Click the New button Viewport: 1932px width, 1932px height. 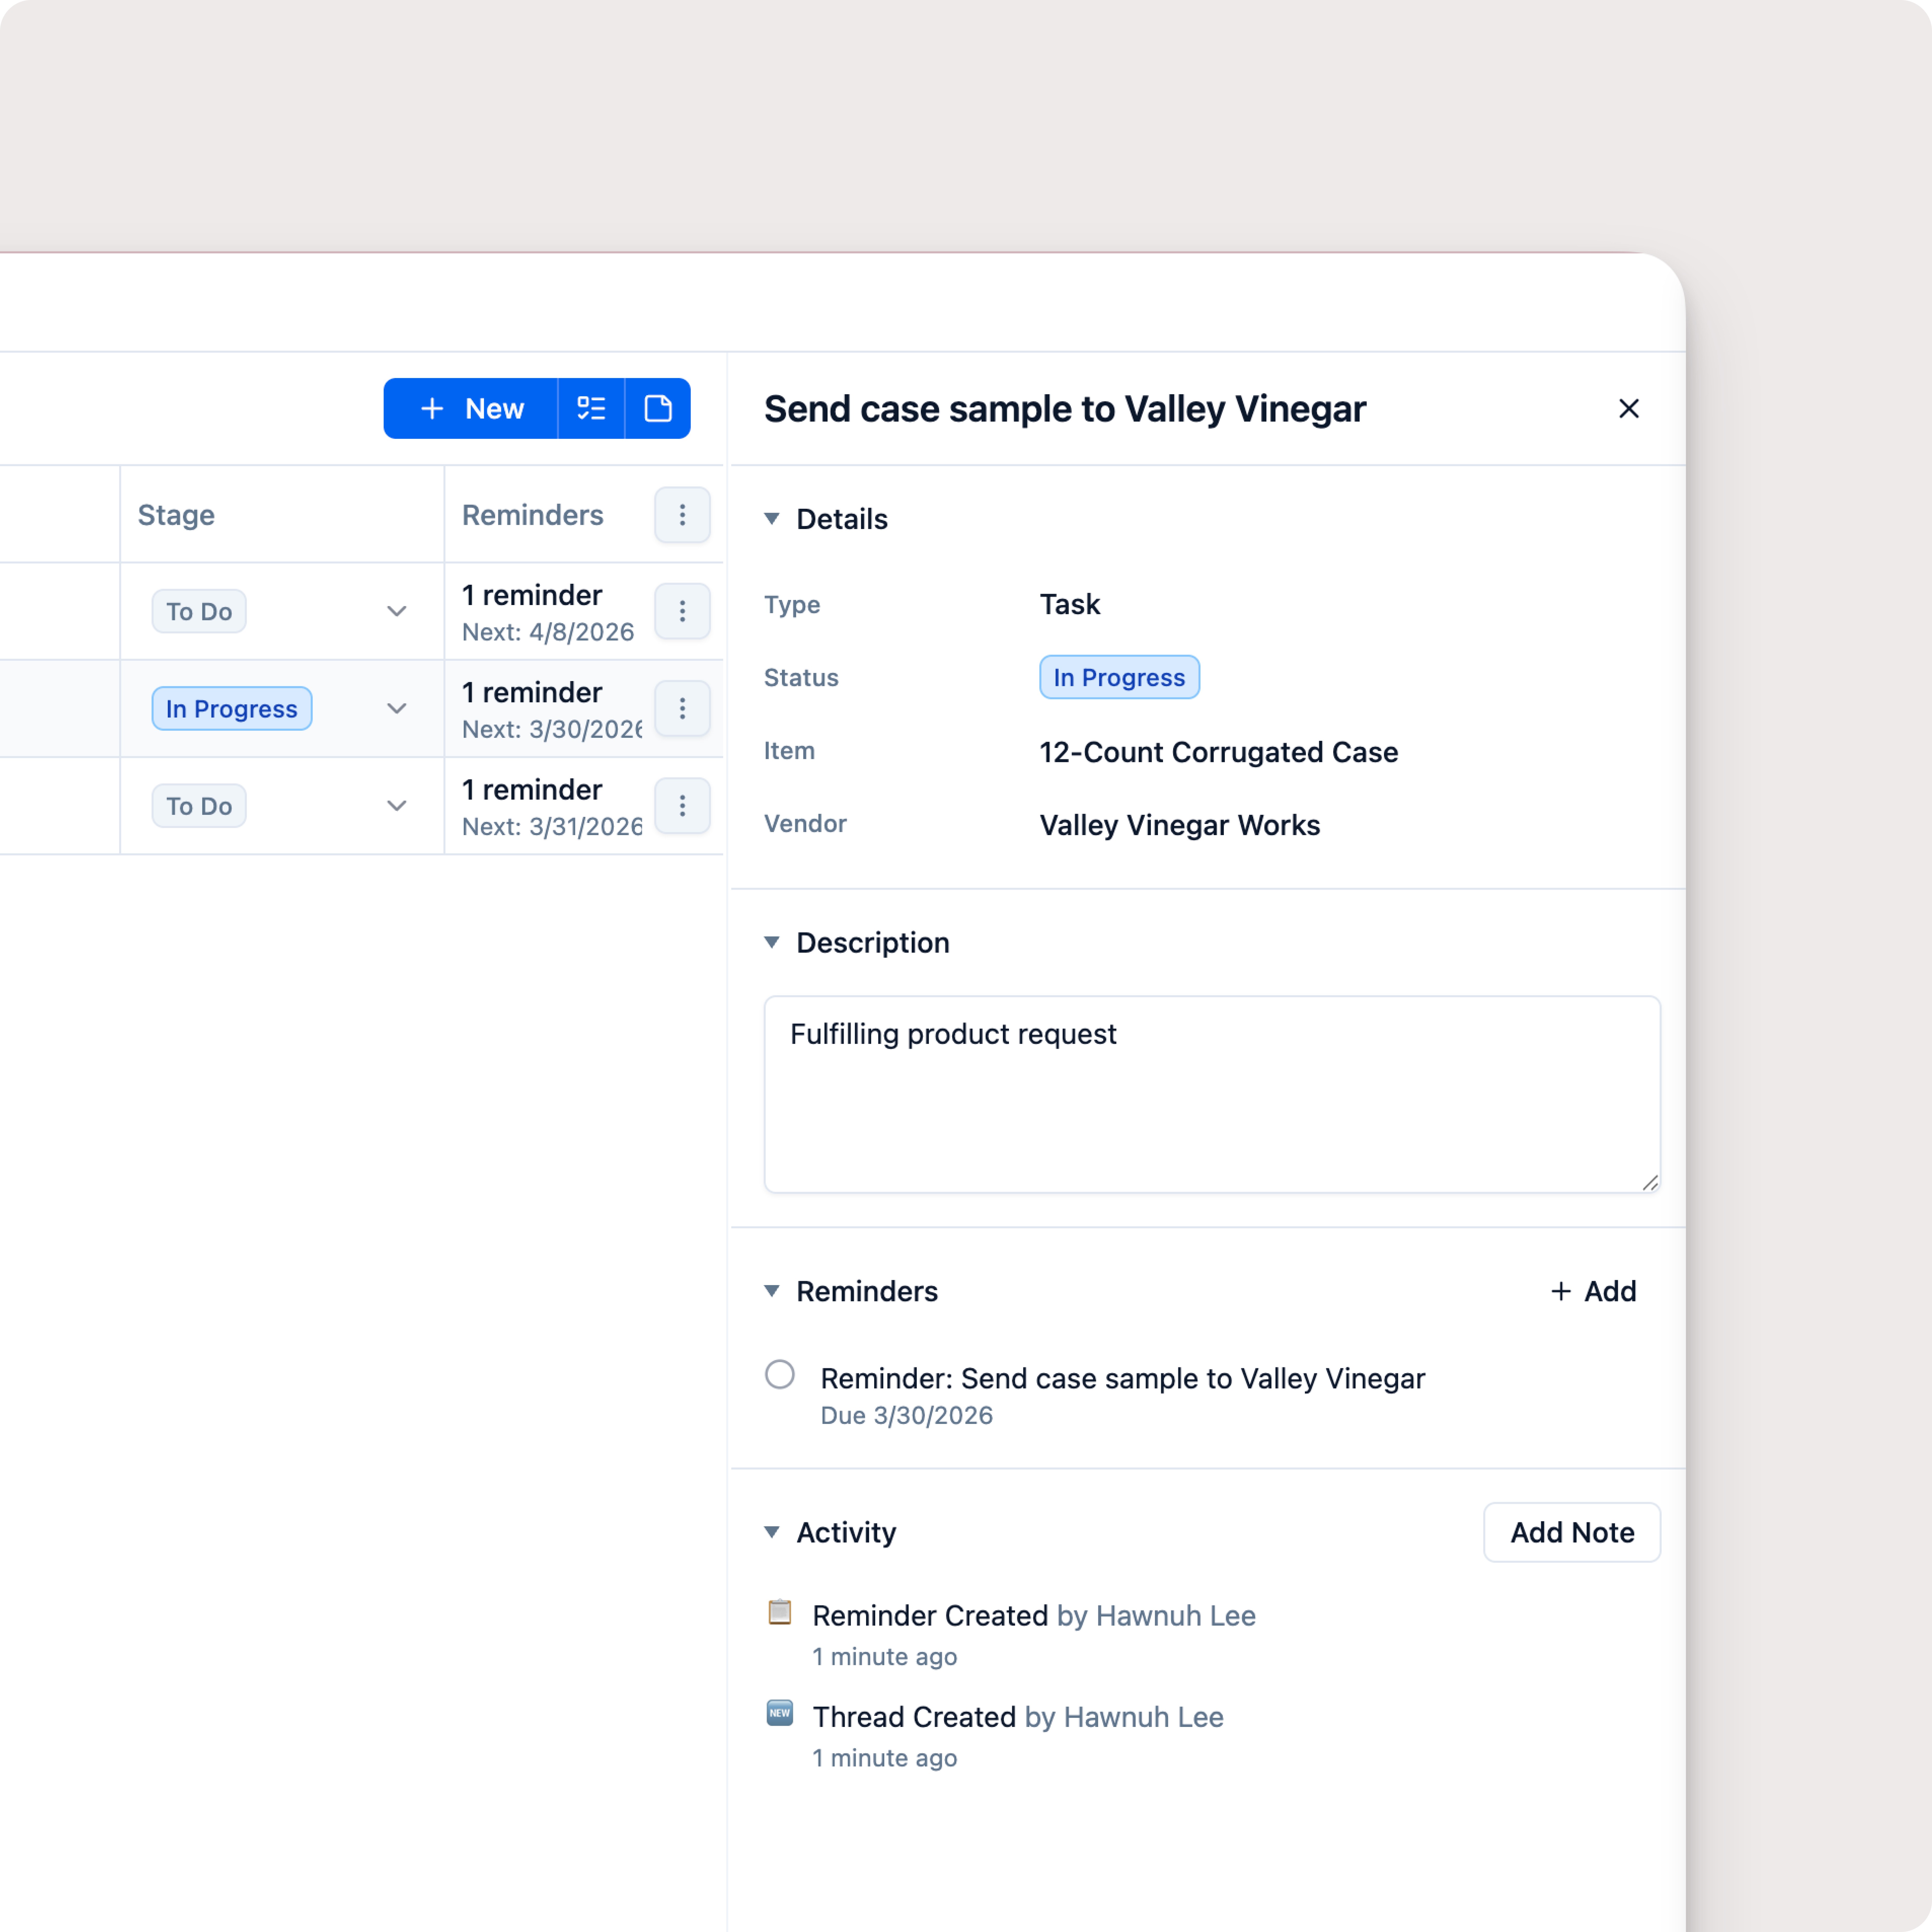(471, 408)
